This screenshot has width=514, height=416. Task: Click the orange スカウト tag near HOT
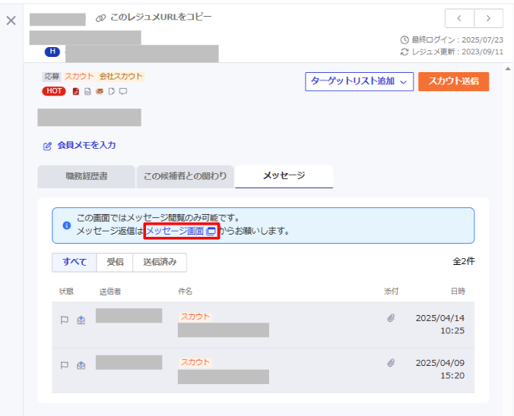coord(79,77)
